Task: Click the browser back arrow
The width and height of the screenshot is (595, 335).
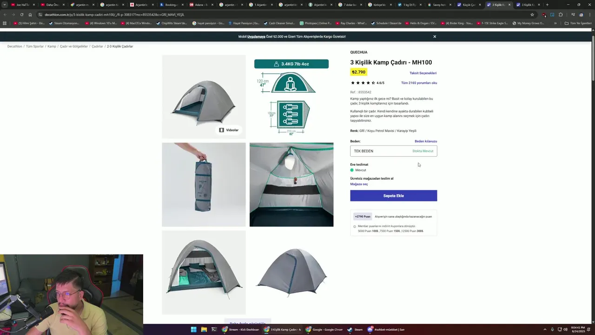Action: tap(5, 14)
